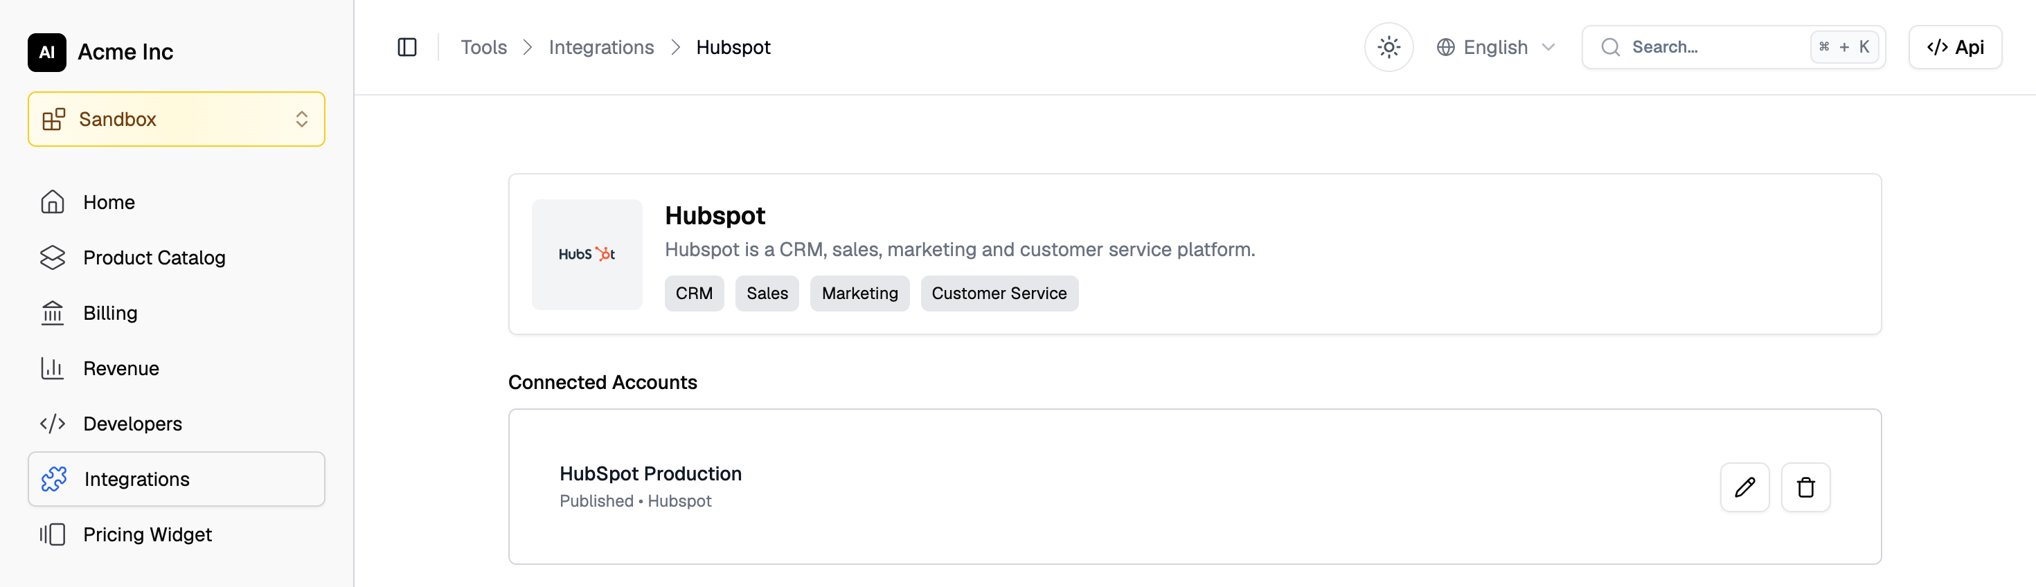Delete HubSpot Production with trash icon

click(1805, 487)
